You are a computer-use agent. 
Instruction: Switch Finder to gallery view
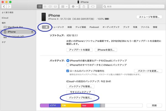55,7
